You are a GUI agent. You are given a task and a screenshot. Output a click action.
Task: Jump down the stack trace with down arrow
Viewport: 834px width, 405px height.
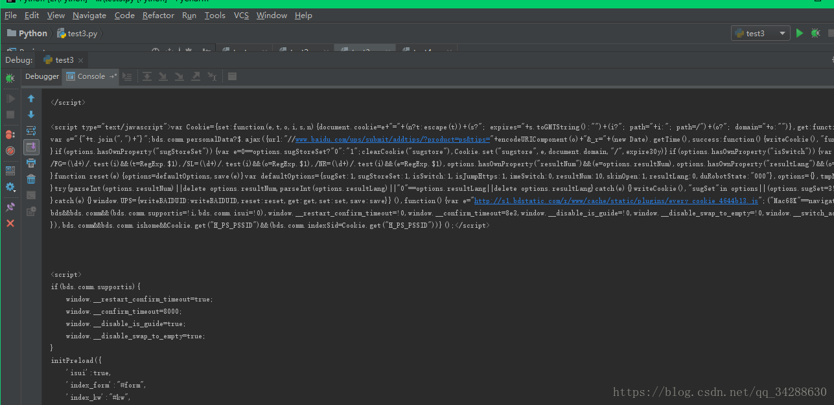coord(31,115)
